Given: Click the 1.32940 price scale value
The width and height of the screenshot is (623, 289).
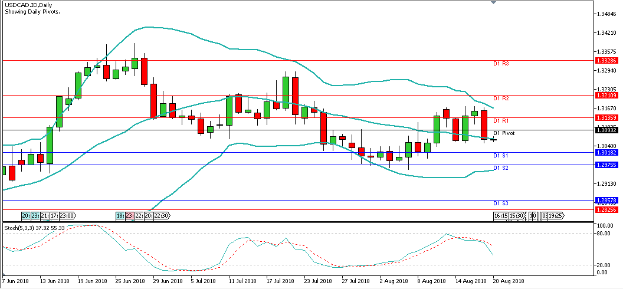Looking at the screenshot, I should (605, 71).
